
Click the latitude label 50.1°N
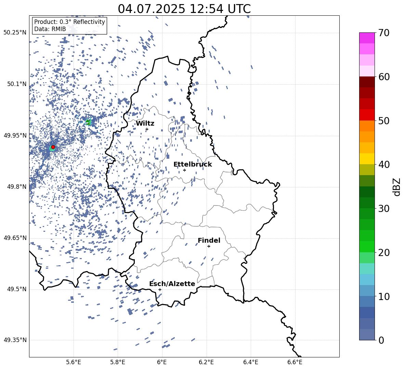pos(17,84)
